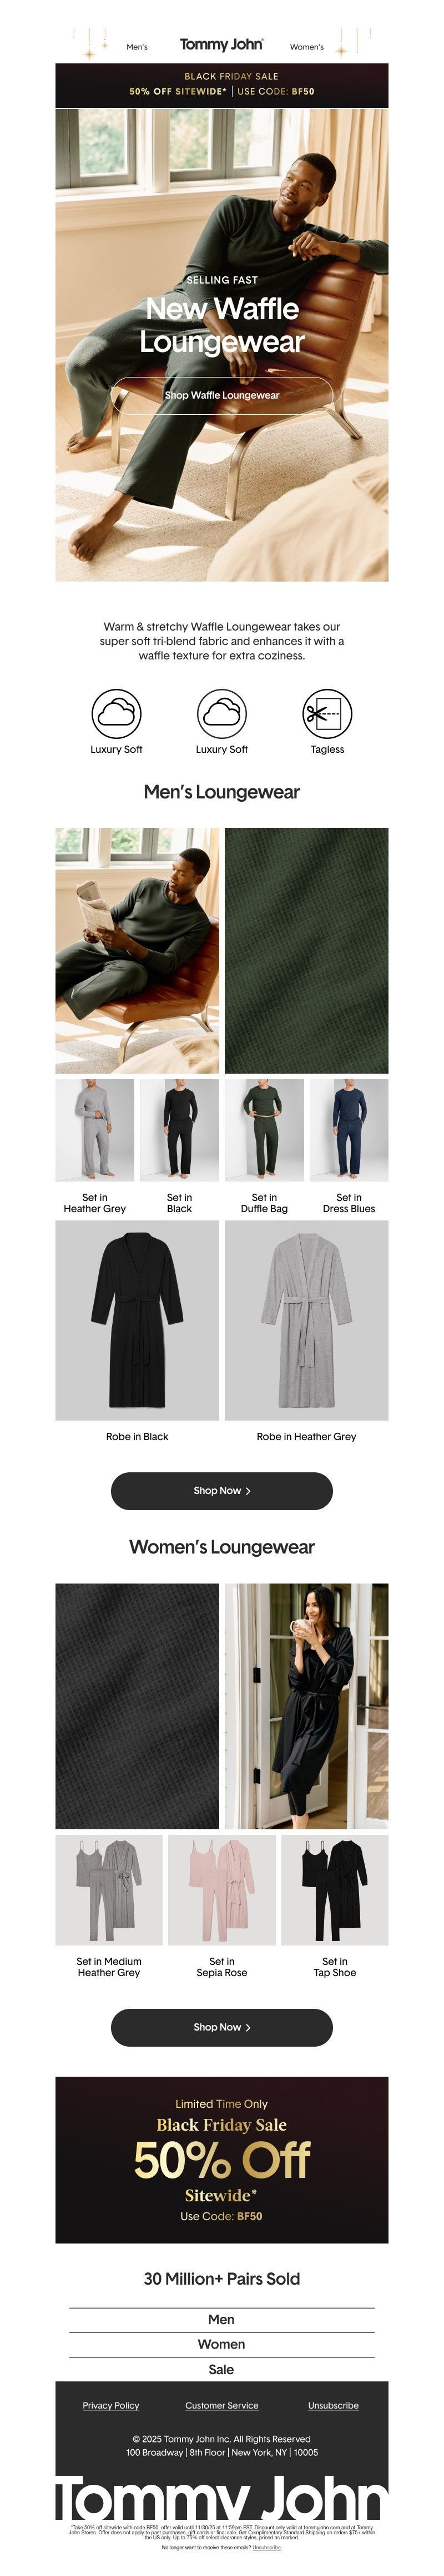Select the men's Set in Black thumbnail
The width and height of the screenshot is (444, 2576).
point(180,1130)
